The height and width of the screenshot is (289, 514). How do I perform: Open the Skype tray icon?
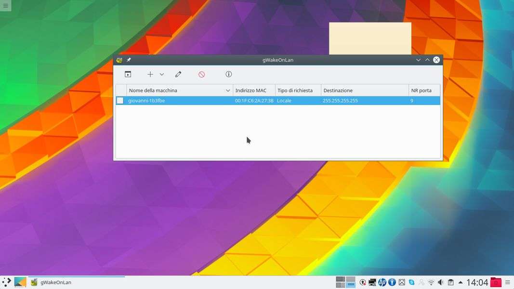point(412,282)
